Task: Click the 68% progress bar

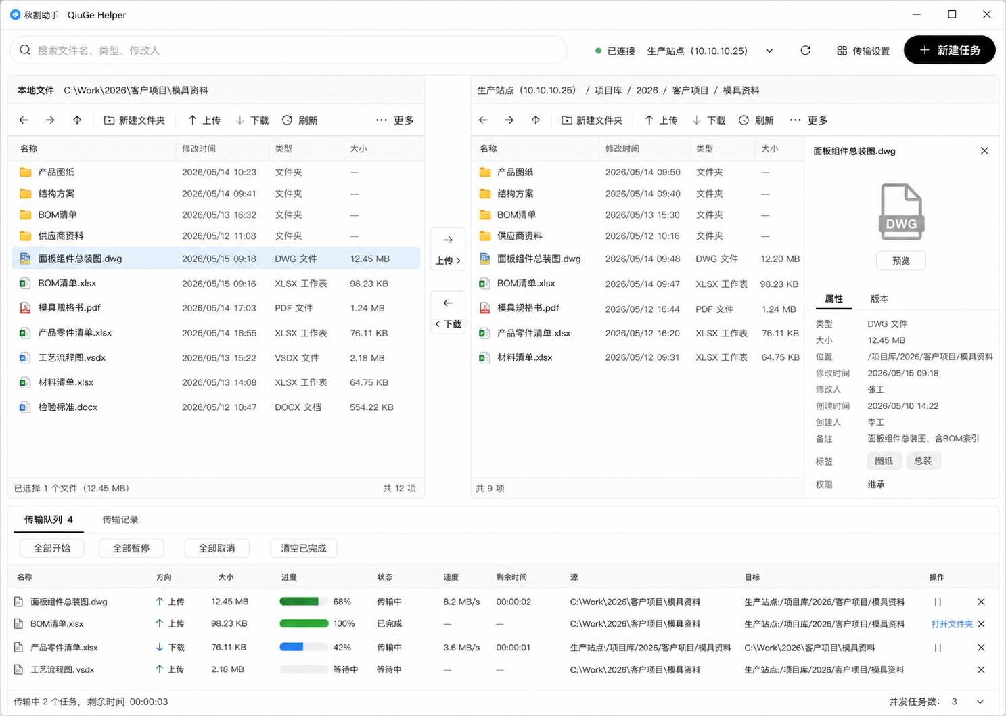Action: (304, 602)
